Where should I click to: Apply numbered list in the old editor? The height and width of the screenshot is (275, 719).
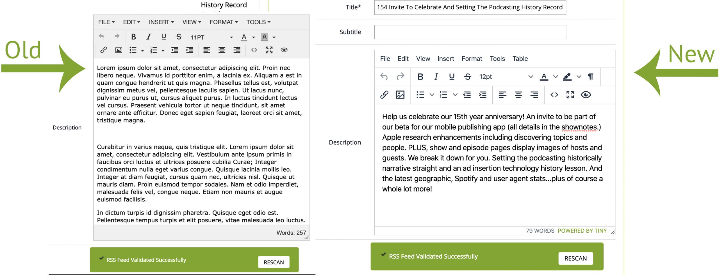click(x=153, y=50)
